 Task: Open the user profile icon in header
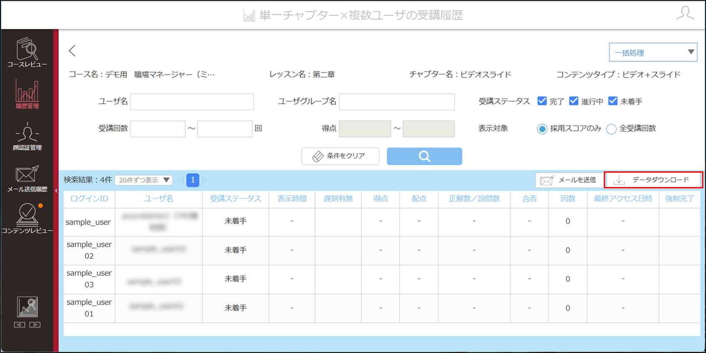point(685,13)
